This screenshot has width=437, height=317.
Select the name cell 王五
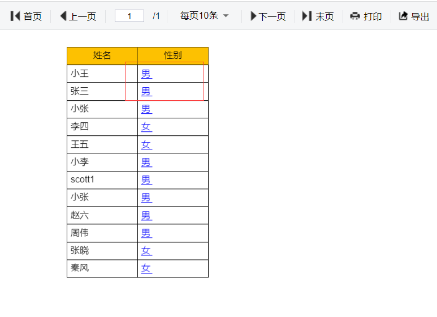click(102, 144)
